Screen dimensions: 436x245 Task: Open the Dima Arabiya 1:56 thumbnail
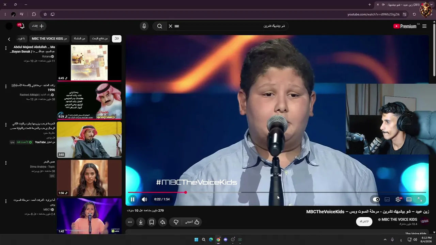[89, 178]
